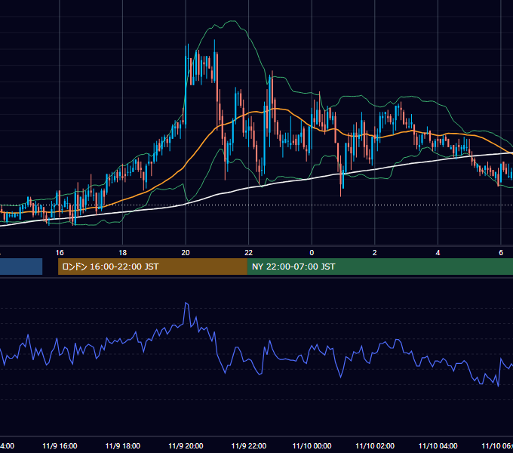The width and height of the screenshot is (513, 453).
Task: Click the NY 22:00-07:00 JST session bar
Action: pyautogui.click(x=379, y=267)
